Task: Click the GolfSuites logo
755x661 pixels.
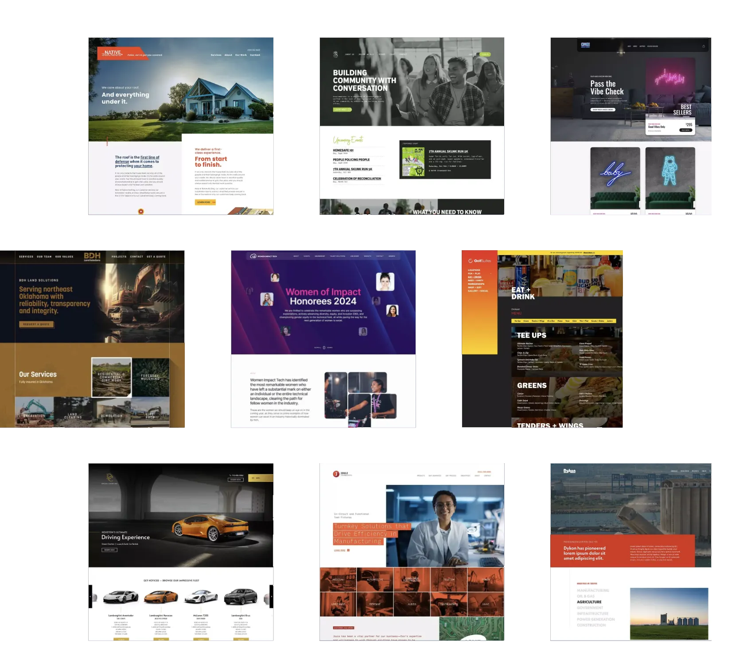Action: click(x=479, y=261)
